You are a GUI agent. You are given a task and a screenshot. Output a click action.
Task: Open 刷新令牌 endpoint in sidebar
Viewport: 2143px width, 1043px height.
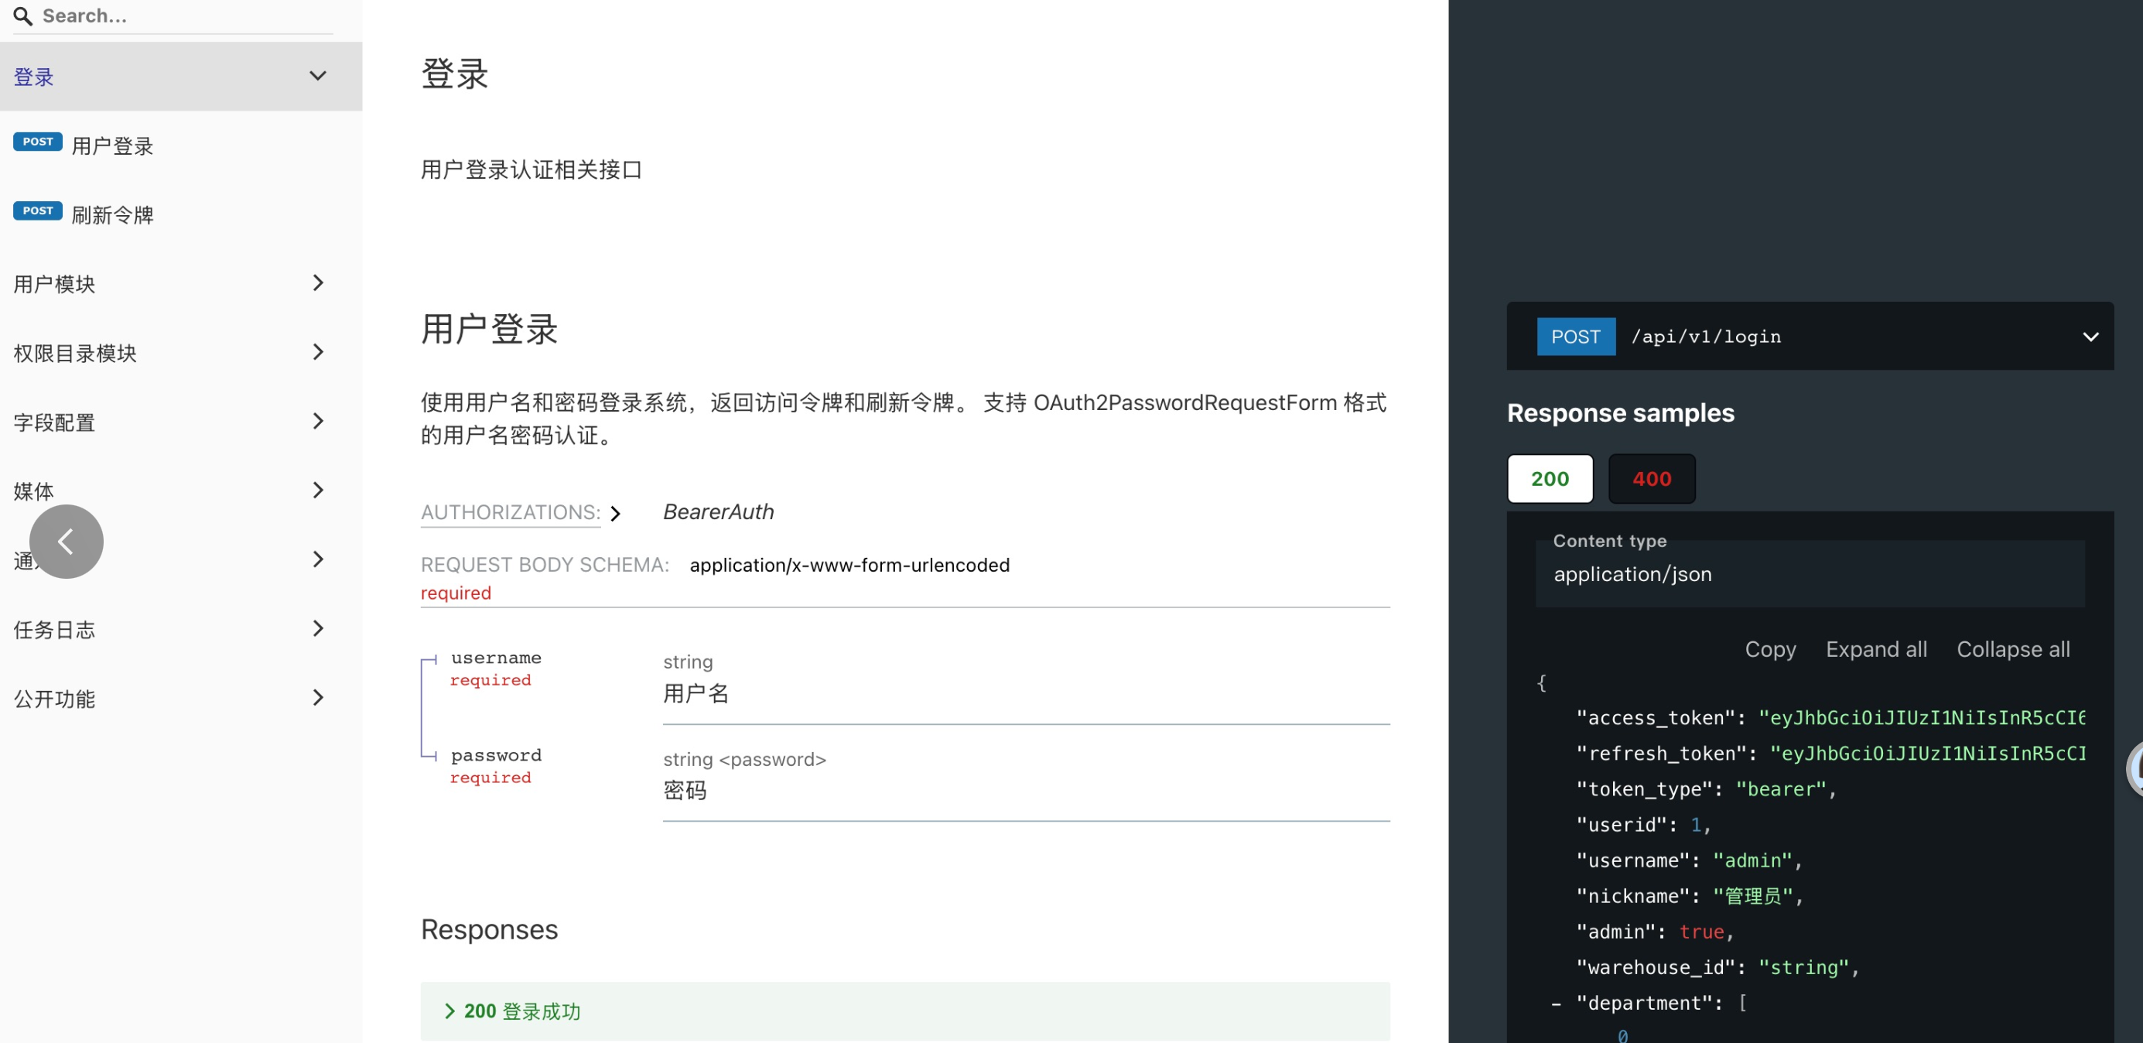(x=112, y=215)
